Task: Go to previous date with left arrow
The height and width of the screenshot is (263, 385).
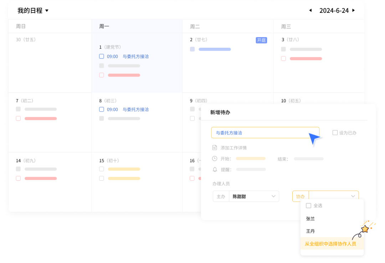Action: pos(310,10)
